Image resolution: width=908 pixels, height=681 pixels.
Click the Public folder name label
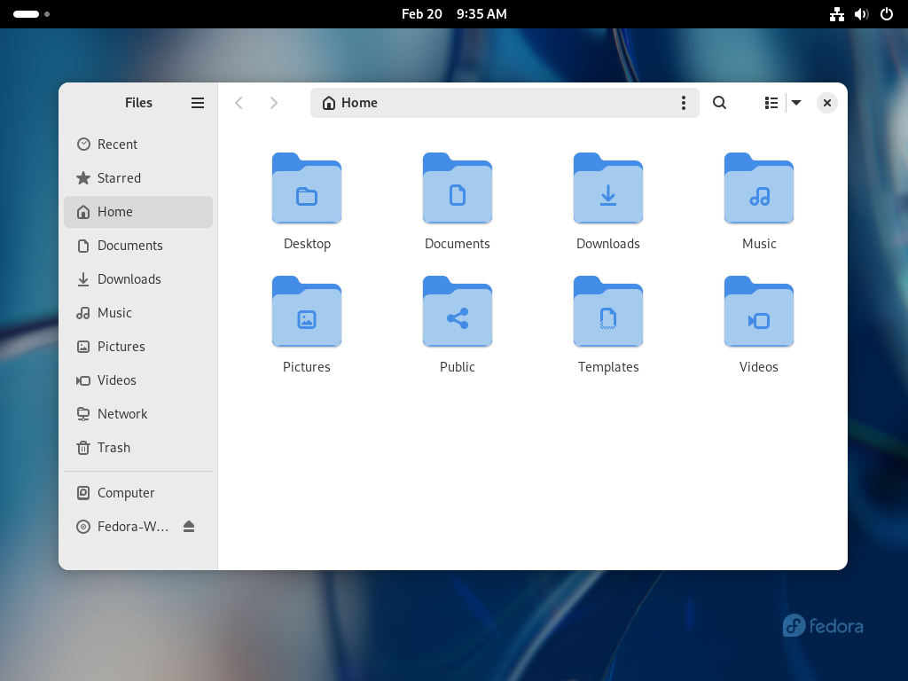click(458, 367)
